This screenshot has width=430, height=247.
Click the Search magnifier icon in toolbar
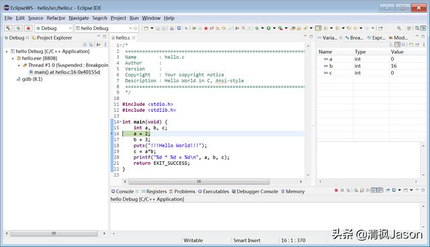399,28
